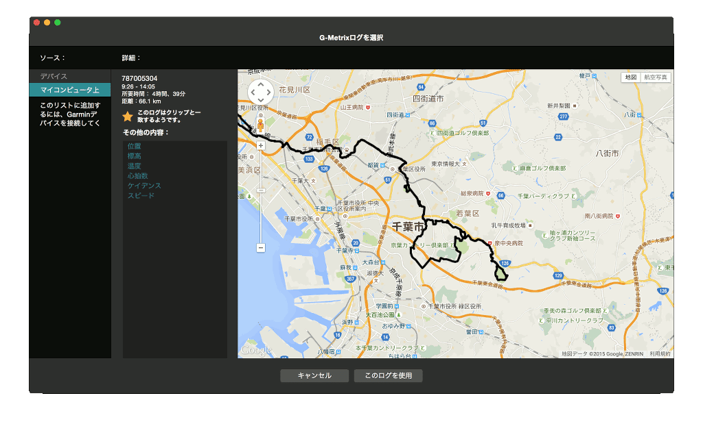Image resolution: width=703 pixels, height=435 pixels.
Task: Click the ケイデンス data item
Action: coord(144,186)
